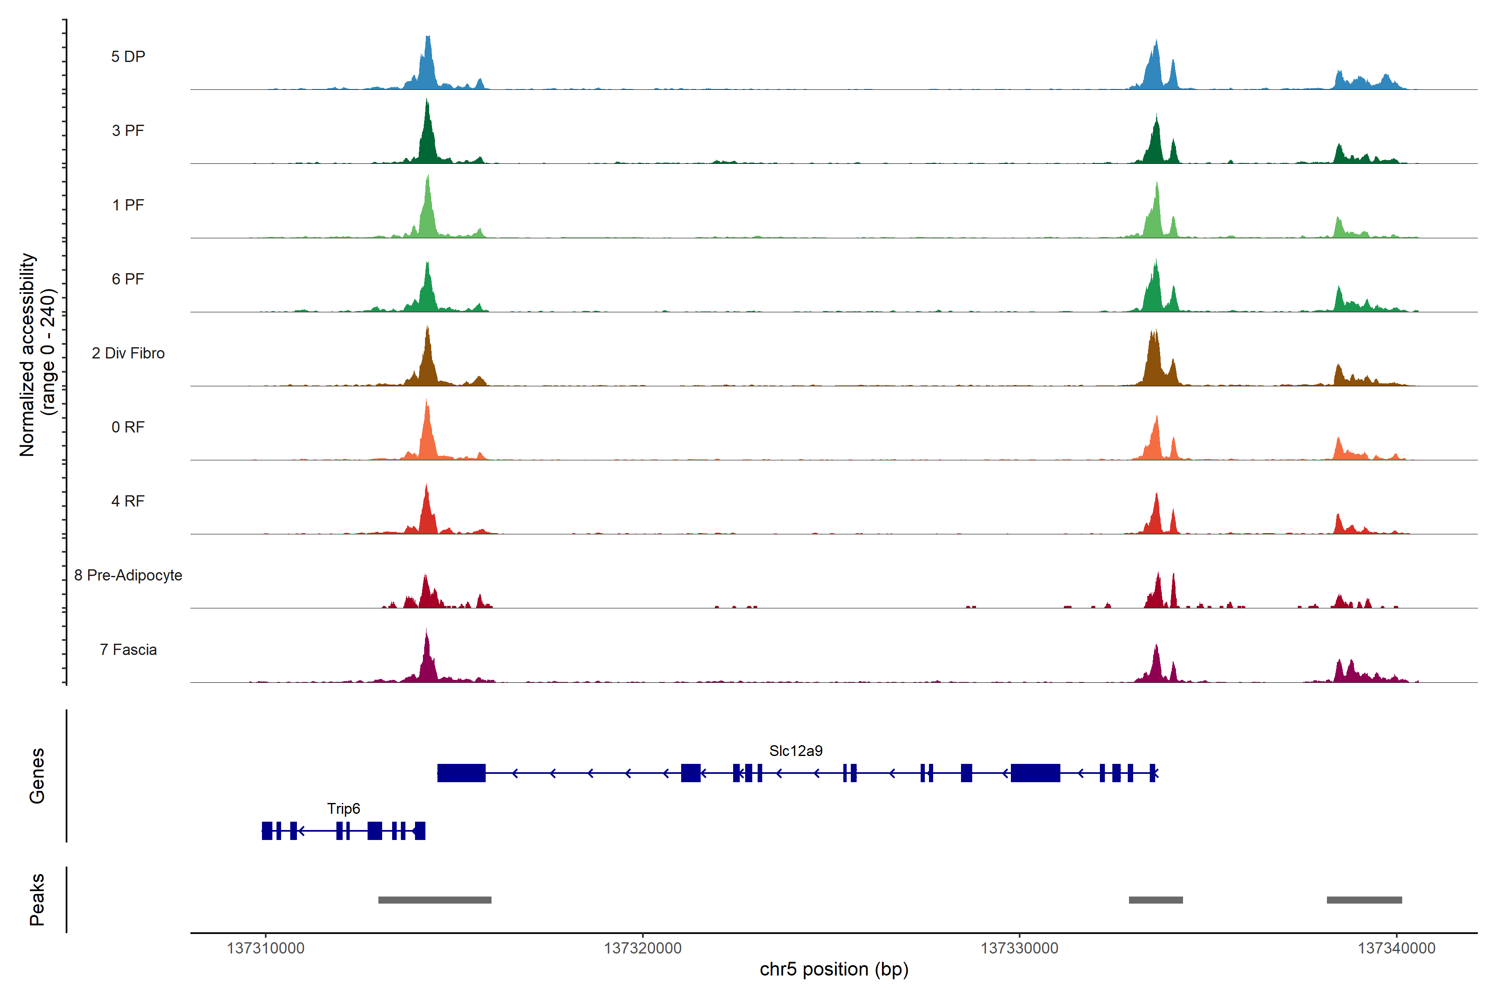This screenshot has width=1497, height=998.
Task: Click the Slc12a9 gene label
Action: (795, 751)
